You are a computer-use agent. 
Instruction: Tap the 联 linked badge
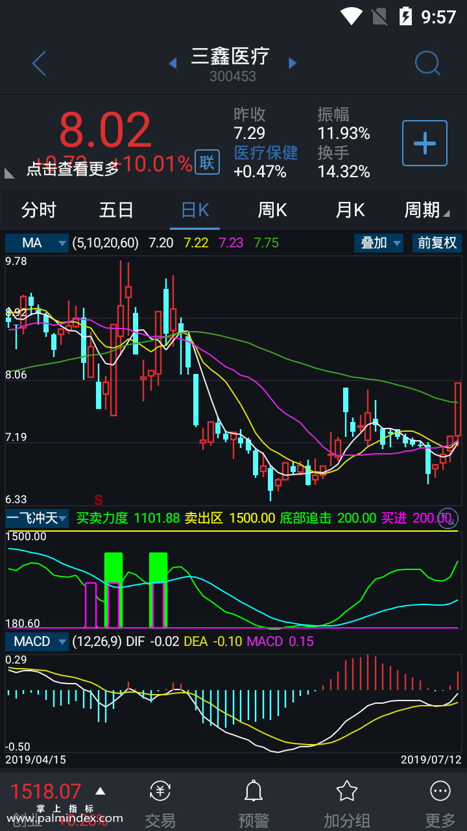[x=207, y=162]
